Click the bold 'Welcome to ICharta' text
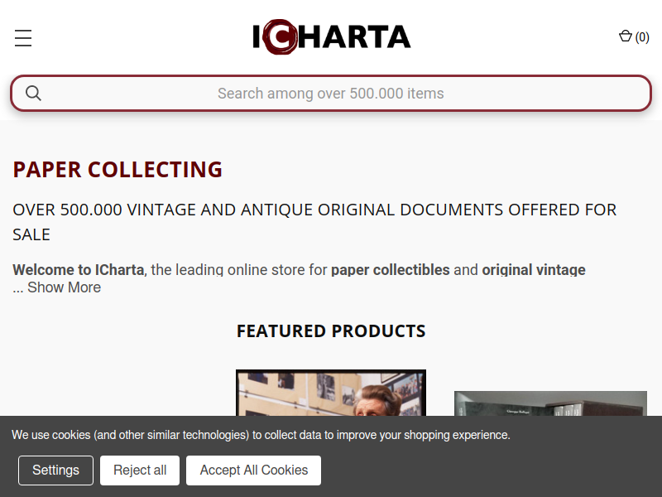Screen dimensions: 662x497 (x=79, y=270)
